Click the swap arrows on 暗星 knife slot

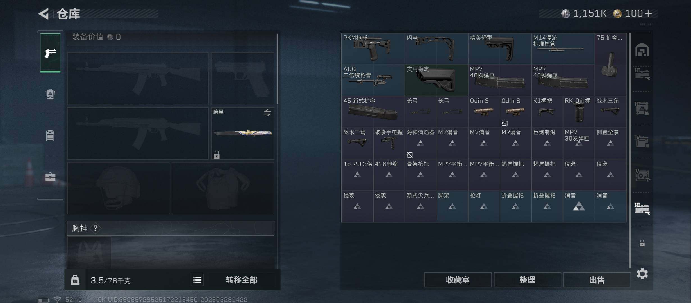click(267, 113)
